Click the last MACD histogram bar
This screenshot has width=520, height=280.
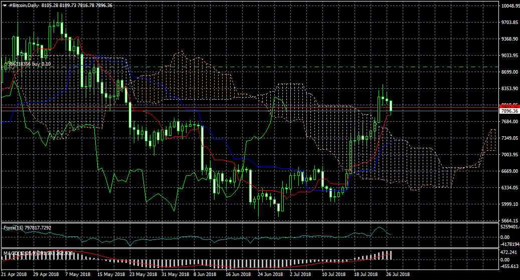point(391,255)
